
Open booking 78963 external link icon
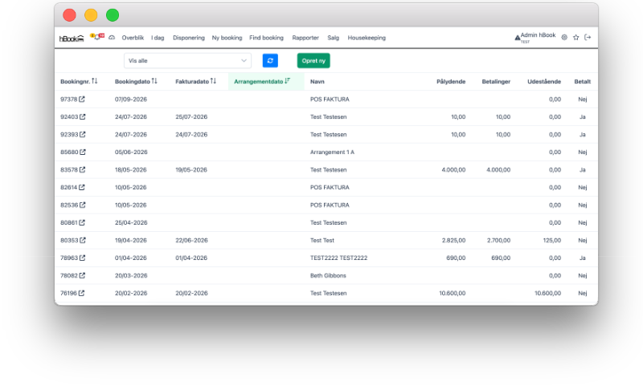83,258
